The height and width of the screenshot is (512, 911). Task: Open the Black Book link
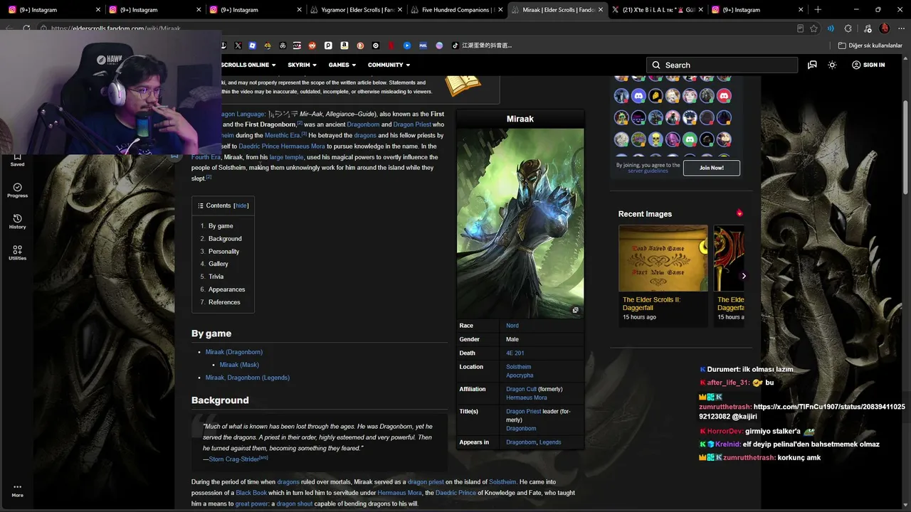(251, 493)
